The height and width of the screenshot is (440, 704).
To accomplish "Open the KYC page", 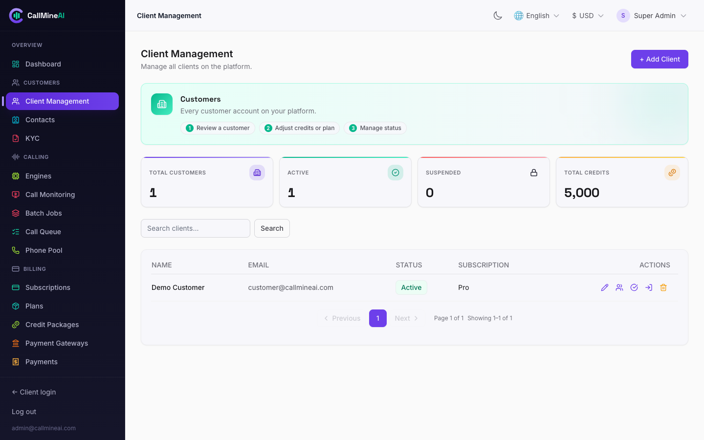I will click(x=62, y=138).
